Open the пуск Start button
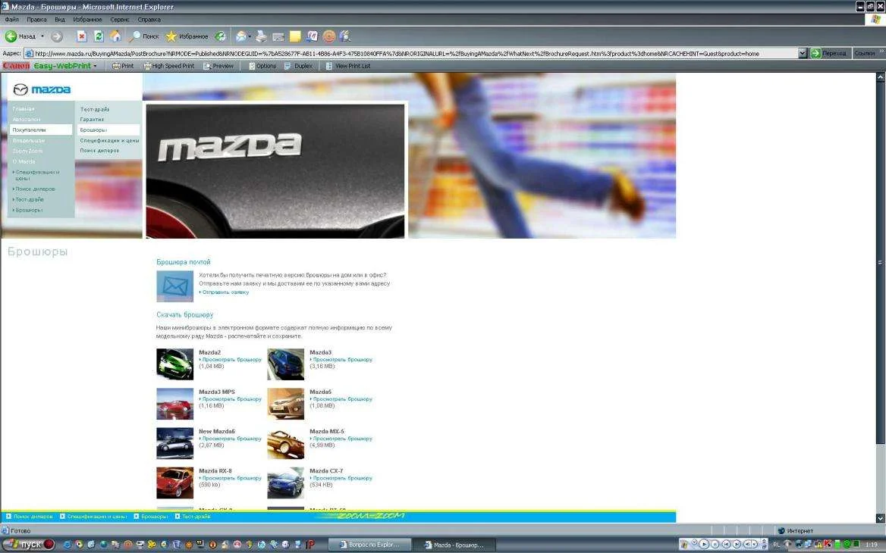Viewport: 886px width, 553px height. click(28, 545)
